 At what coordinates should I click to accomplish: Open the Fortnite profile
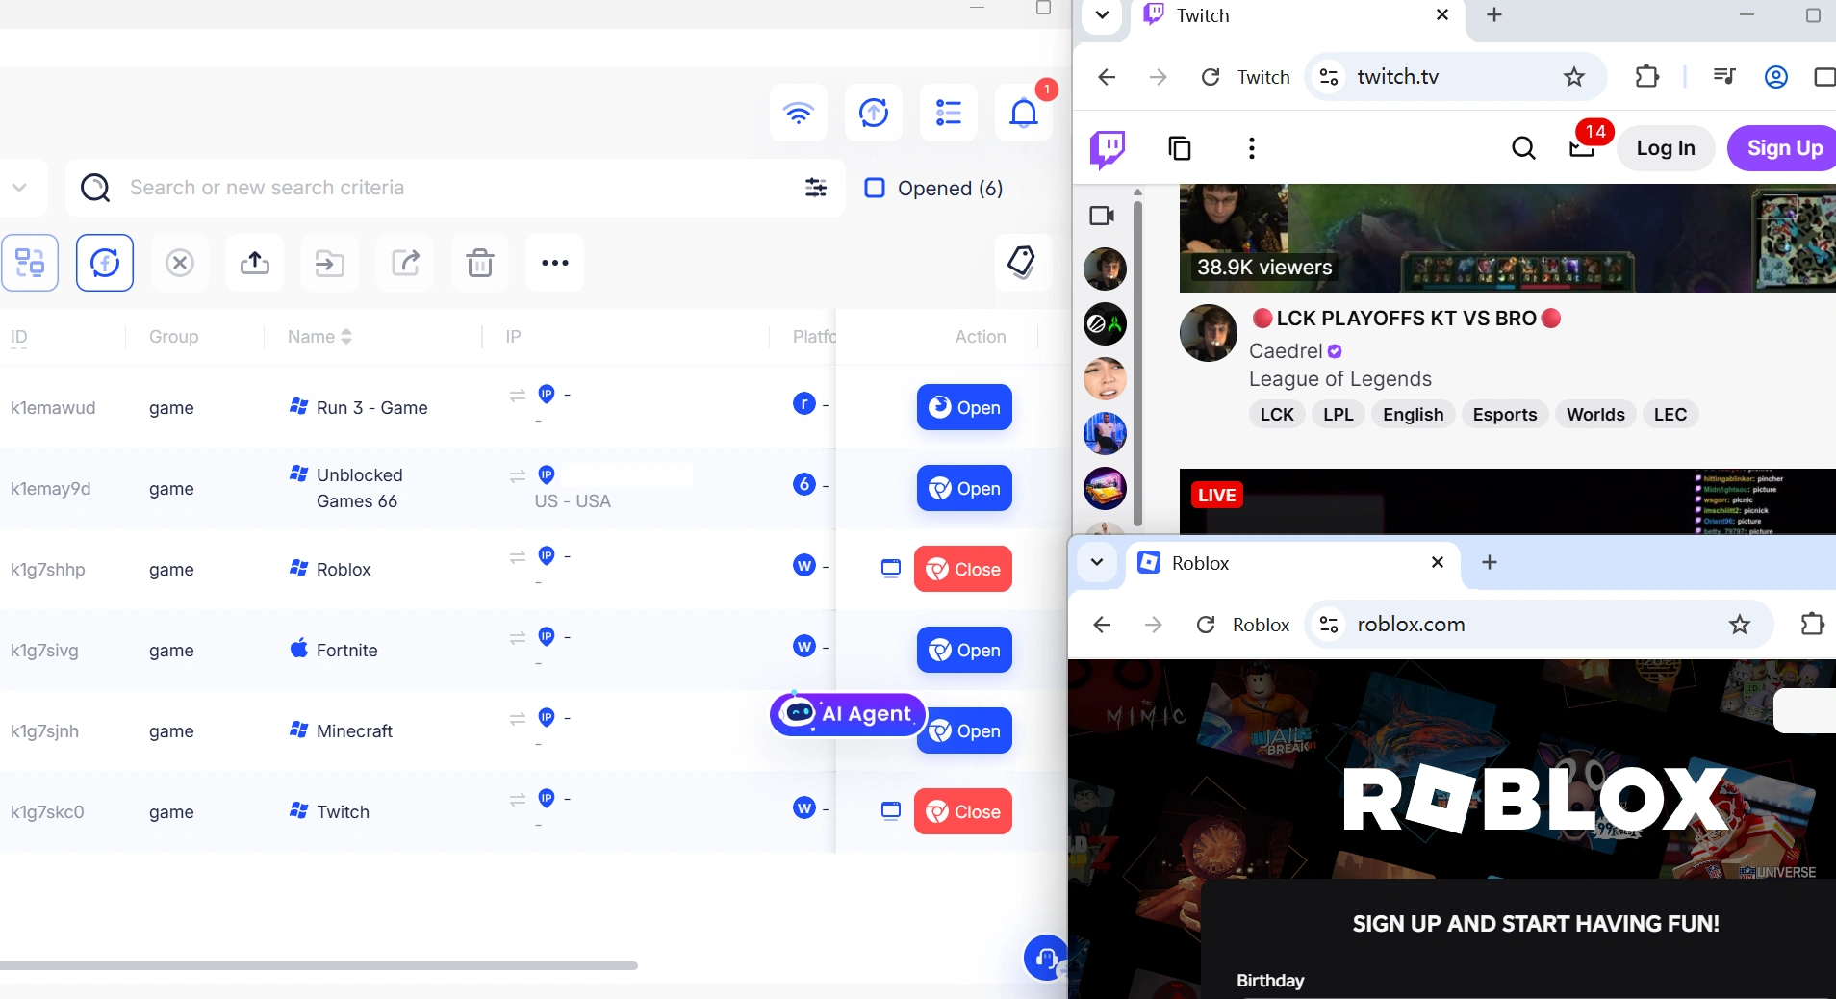[x=964, y=650]
